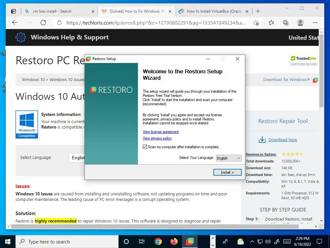Add this page to favorites star icon
Screen dimensions: 330x248
coord(256,23)
